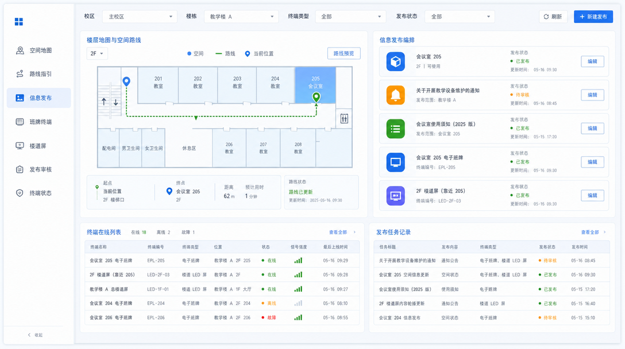The width and height of the screenshot is (625, 349).
Task: Click the blue grid logo icon
Action: click(19, 21)
